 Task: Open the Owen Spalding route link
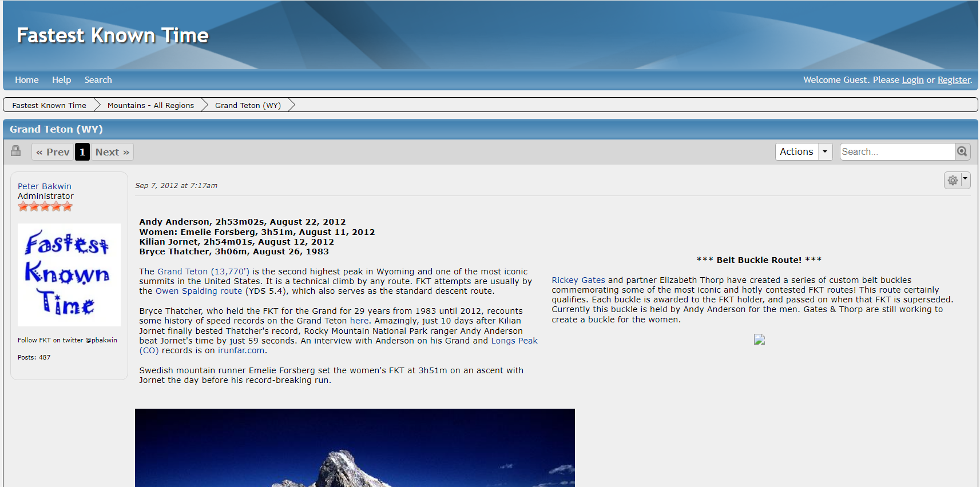199,291
